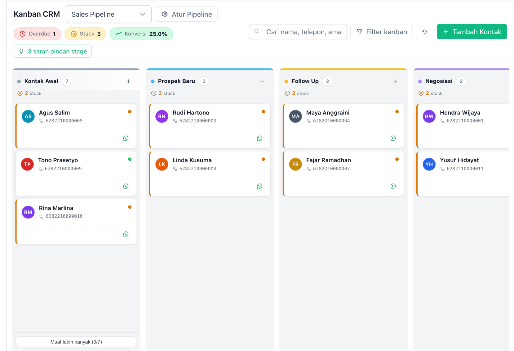Open Fajar Ramadhan contact card

pos(343,174)
